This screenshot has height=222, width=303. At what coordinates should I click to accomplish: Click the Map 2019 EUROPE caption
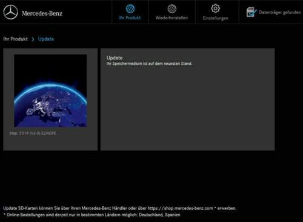[33, 133]
